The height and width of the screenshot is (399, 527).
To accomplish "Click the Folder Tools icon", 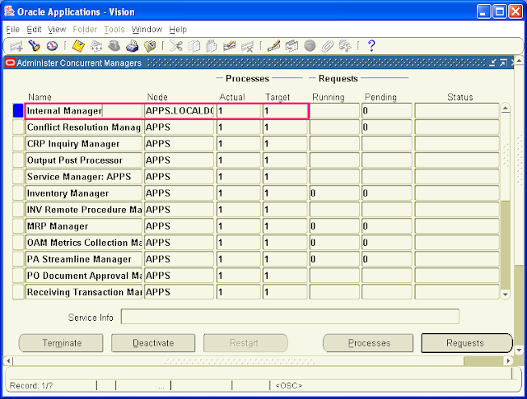I will click(x=345, y=46).
